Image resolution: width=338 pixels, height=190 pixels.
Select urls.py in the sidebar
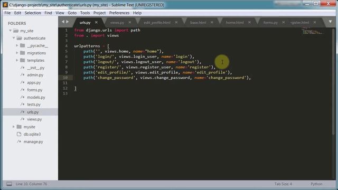pyautogui.click(x=33, y=112)
